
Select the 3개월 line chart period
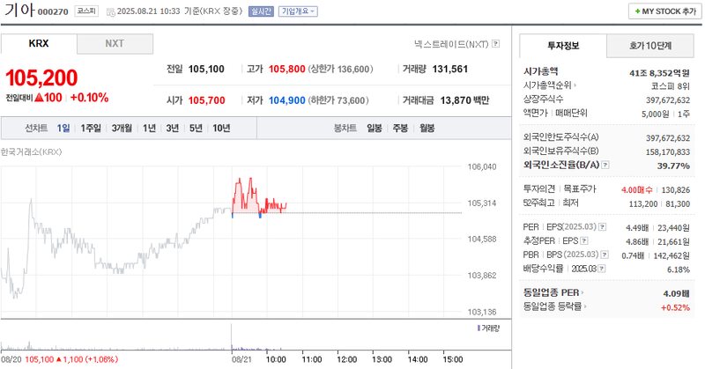click(122, 128)
